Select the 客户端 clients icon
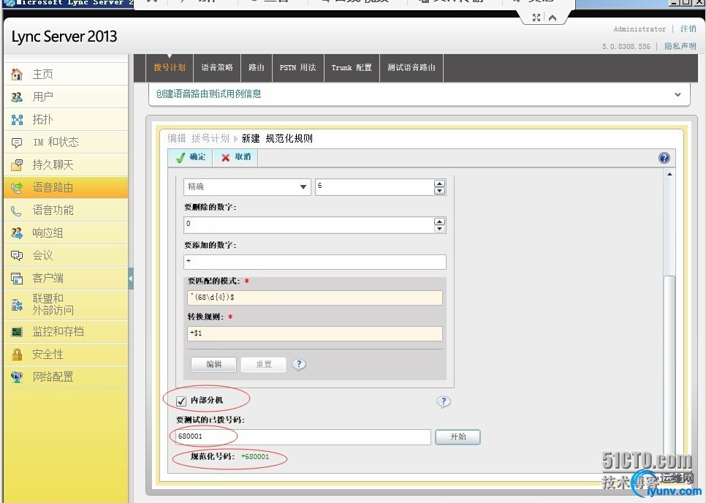706x503 pixels. coord(17,279)
